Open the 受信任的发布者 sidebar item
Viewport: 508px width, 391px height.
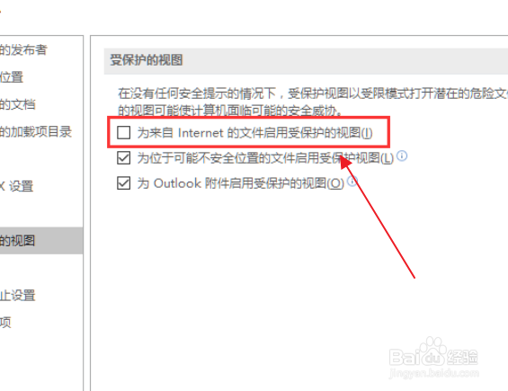[x=23, y=50]
